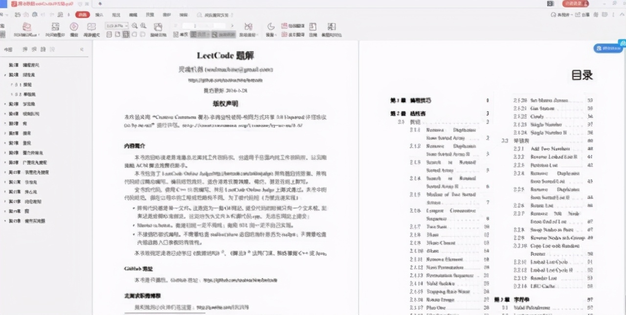Jump to Gas Station in the contents
Viewport: 626px width, 315px height.
coord(543,108)
